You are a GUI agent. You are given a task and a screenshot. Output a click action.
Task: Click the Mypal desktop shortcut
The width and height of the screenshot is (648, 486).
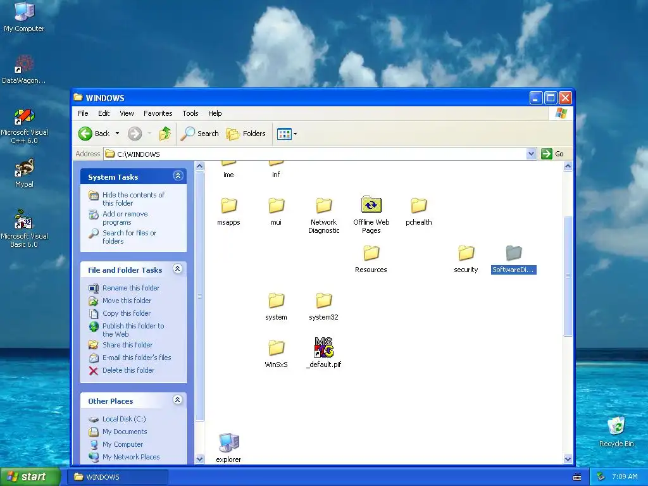point(24,173)
